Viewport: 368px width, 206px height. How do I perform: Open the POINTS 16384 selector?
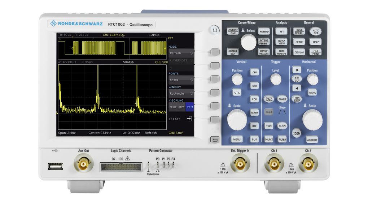[181, 80]
